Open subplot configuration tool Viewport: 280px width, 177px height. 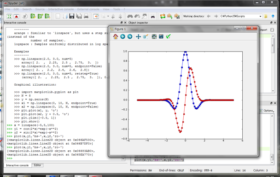pos(154,37)
